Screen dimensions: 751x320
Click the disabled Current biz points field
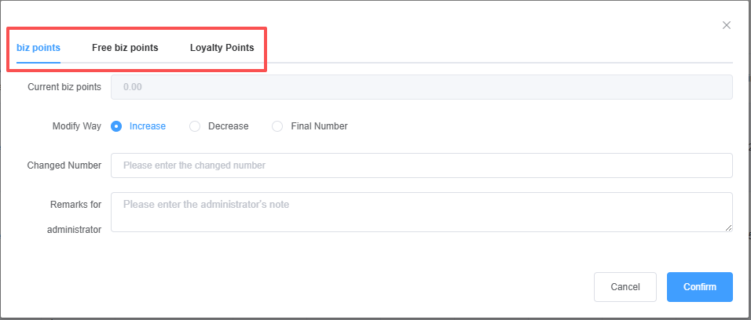[422, 87]
